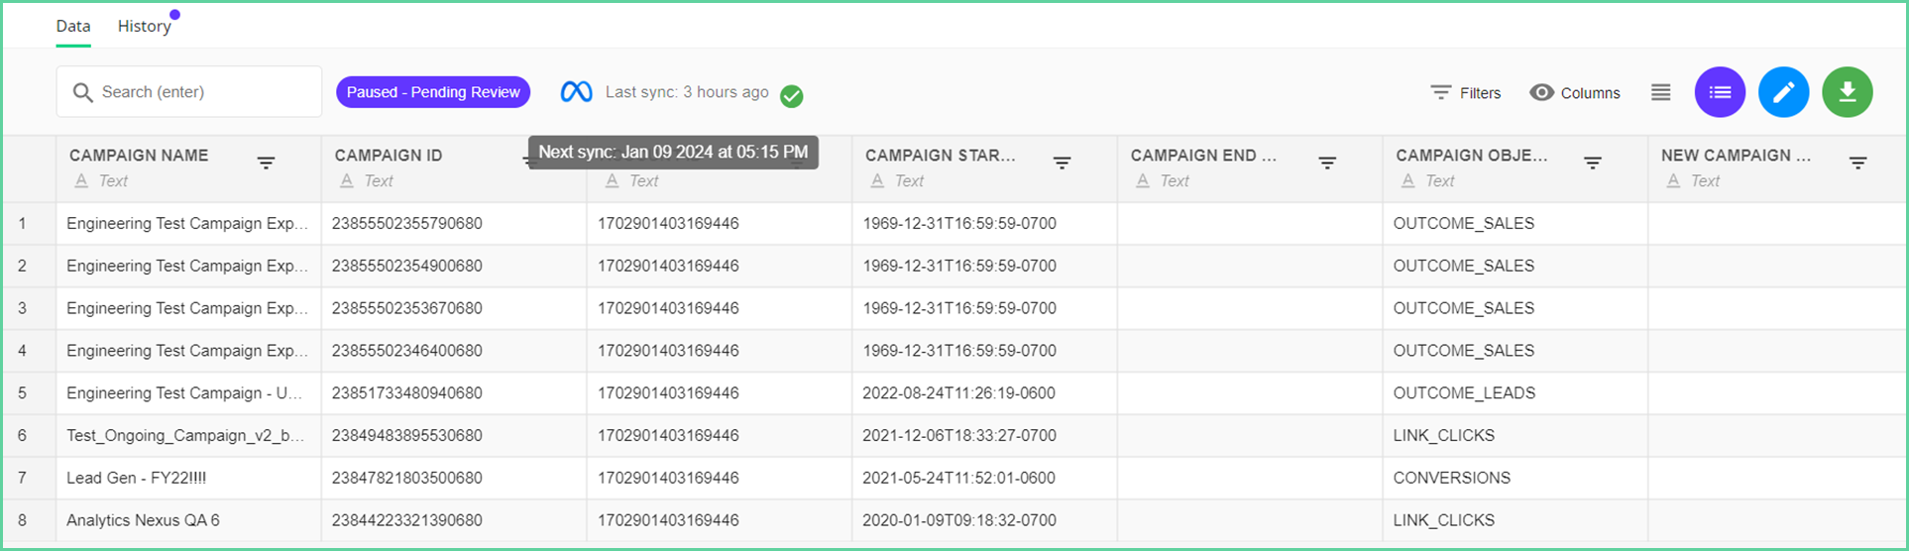Image resolution: width=1909 pixels, height=551 pixels.
Task: Click the Campaign ID column header
Action: (389, 156)
